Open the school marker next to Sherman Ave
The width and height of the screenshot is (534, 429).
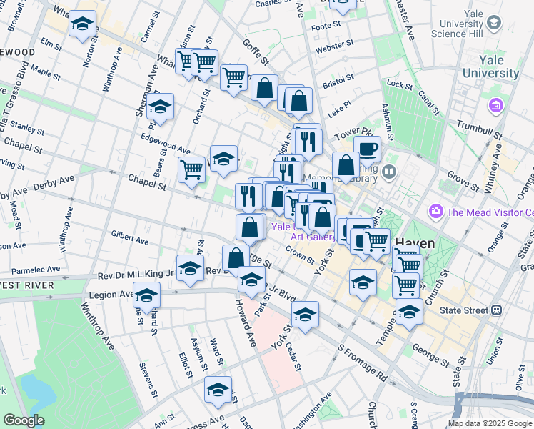pyautogui.click(x=160, y=109)
